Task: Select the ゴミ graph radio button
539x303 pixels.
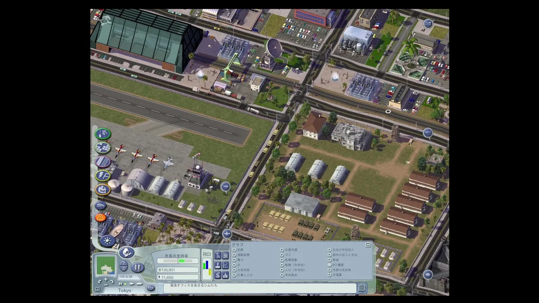Action: [282, 255]
